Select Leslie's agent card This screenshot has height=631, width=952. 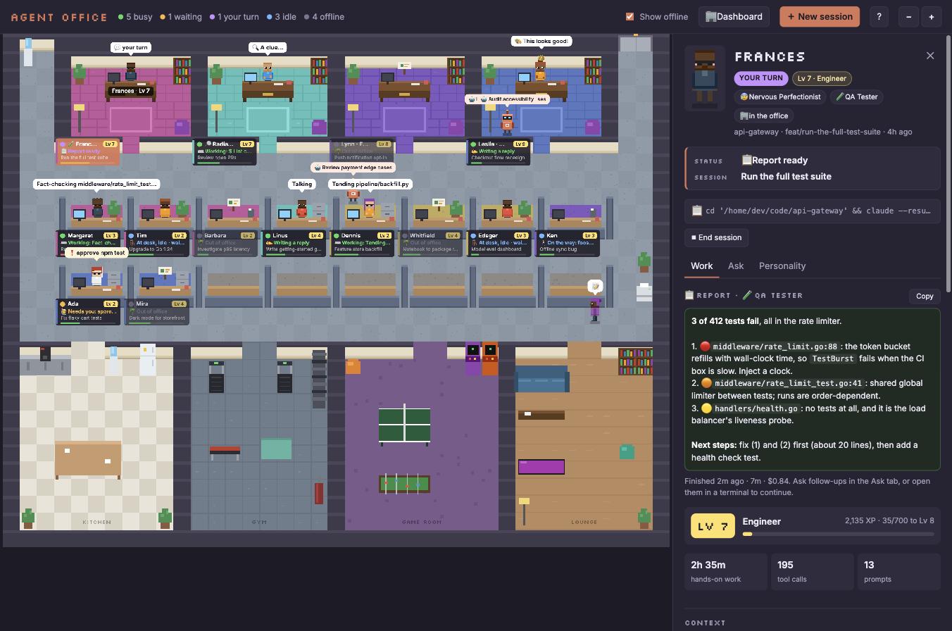(499, 151)
